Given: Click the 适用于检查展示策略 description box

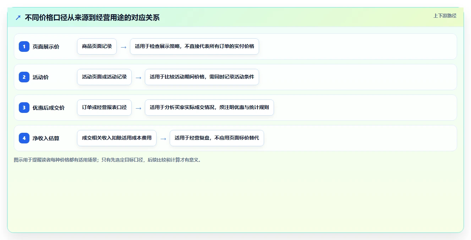Looking at the screenshot, I should click(195, 47).
